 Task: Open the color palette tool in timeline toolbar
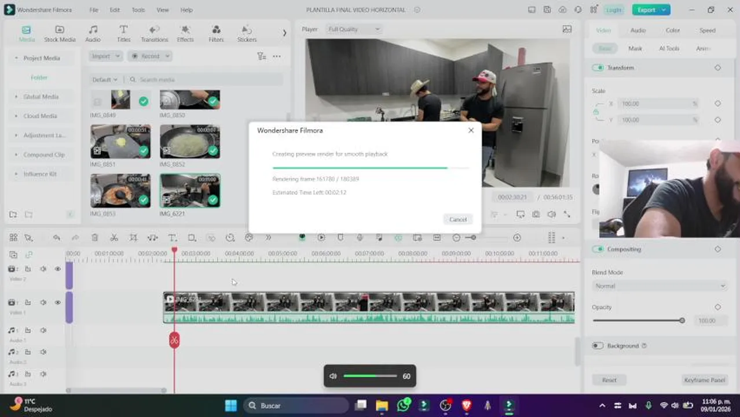249,237
